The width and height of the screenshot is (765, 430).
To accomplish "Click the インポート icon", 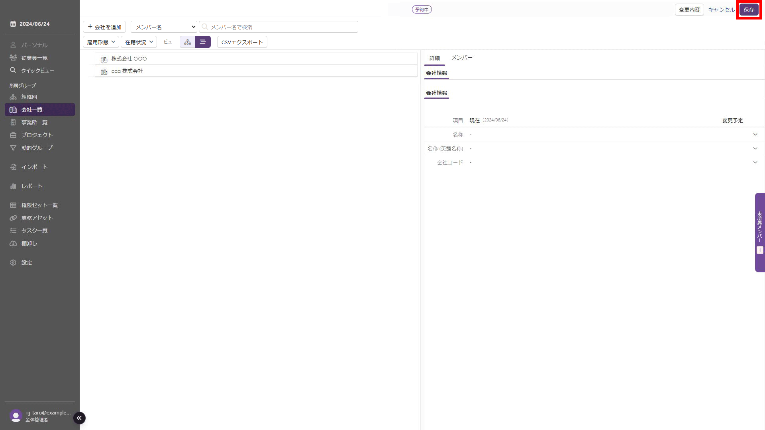I will click(x=13, y=167).
